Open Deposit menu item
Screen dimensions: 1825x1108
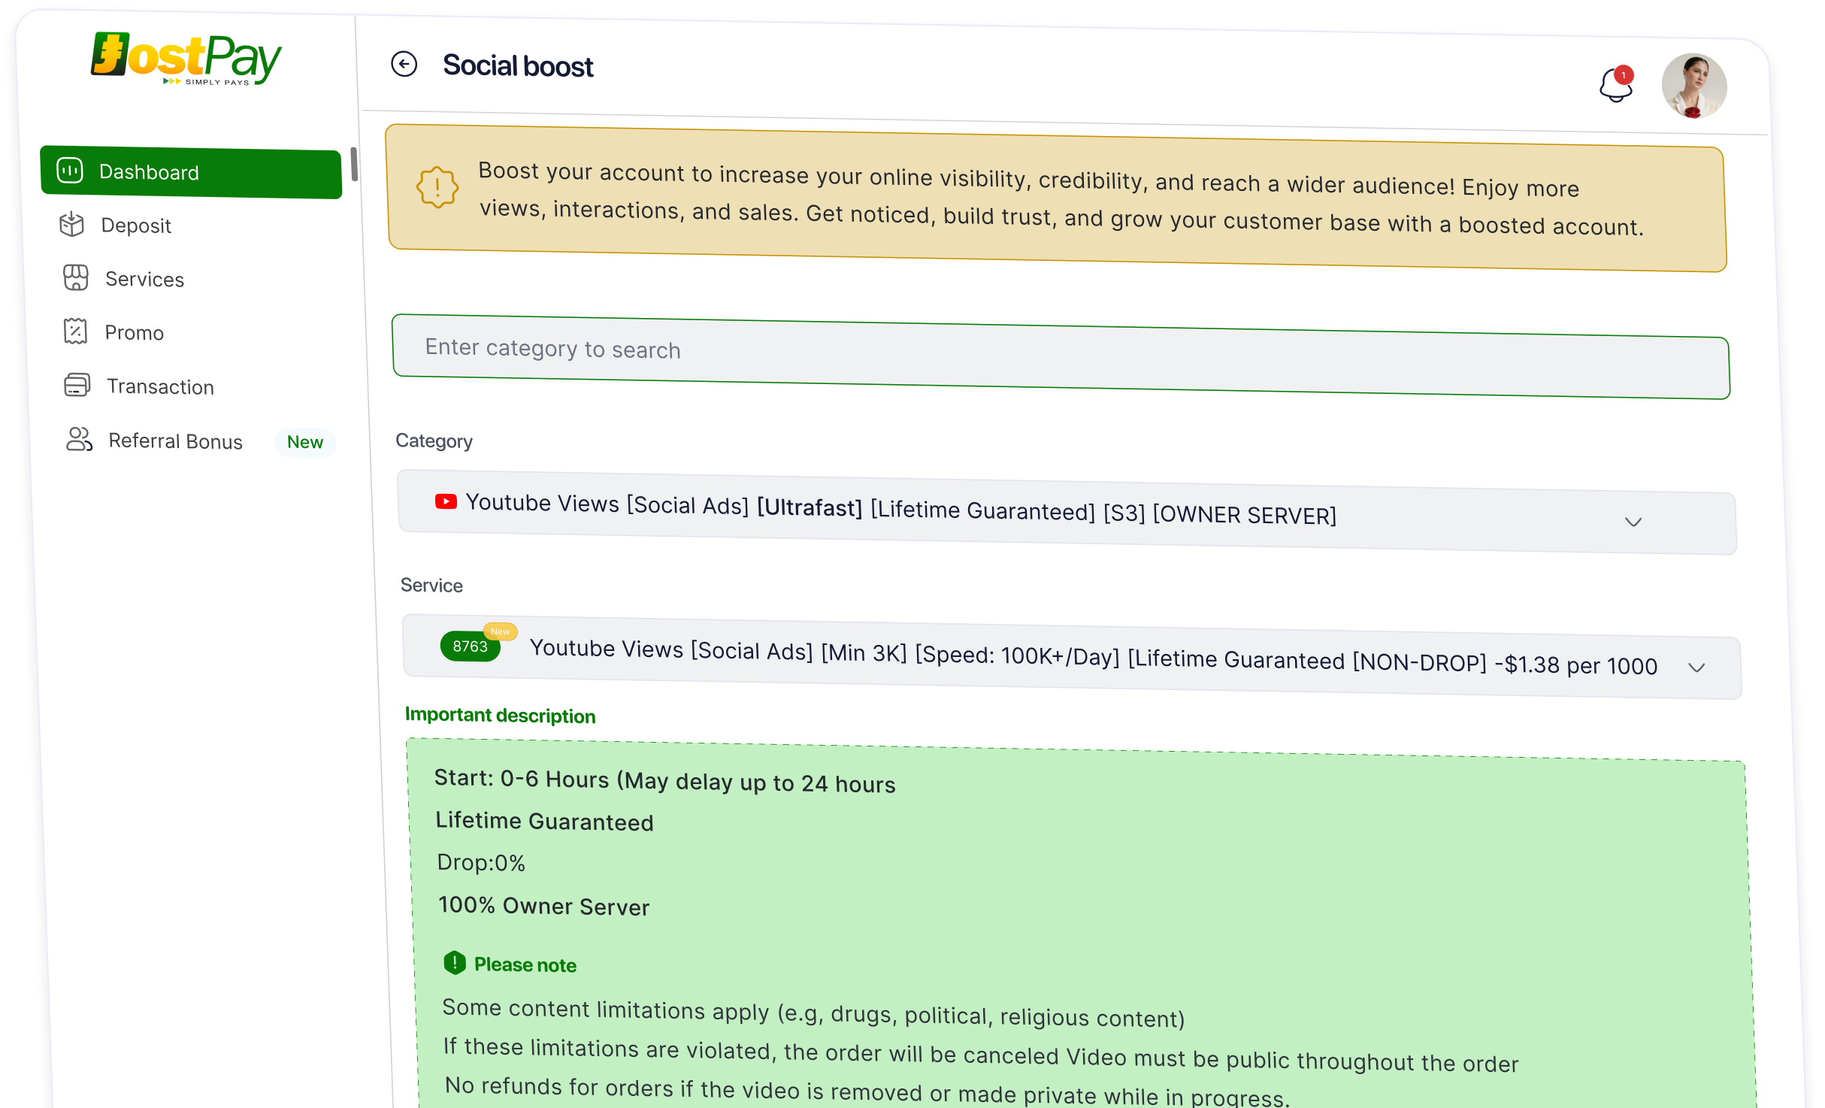point(137,226)
